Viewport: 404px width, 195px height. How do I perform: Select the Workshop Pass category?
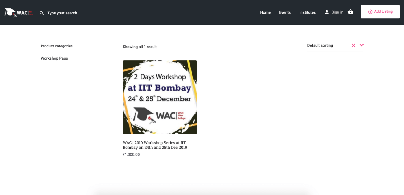click(x=54, y=58)
